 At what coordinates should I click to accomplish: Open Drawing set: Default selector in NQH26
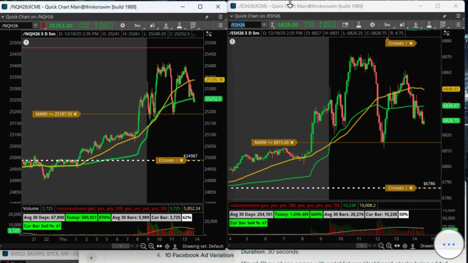(203, 246)
